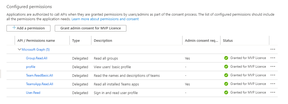Open the ellipsis menu for the Microsoft Graph row

pos(273,49)
